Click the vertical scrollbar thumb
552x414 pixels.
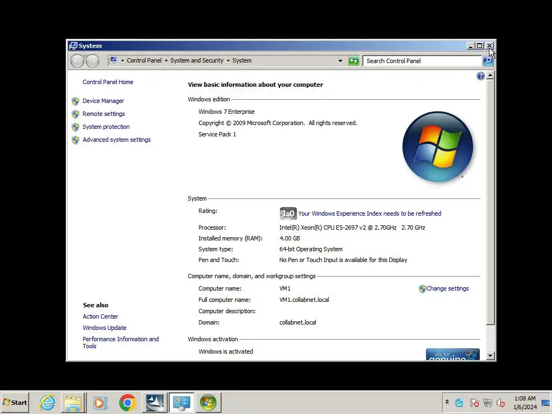click(490, 202)
